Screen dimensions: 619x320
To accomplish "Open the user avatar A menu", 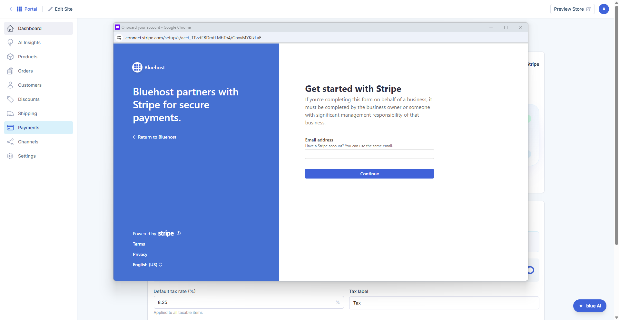I will (604, 9).
